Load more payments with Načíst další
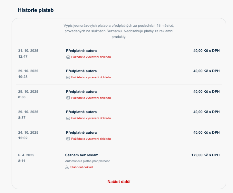233x193 pixels. point(119,182)
